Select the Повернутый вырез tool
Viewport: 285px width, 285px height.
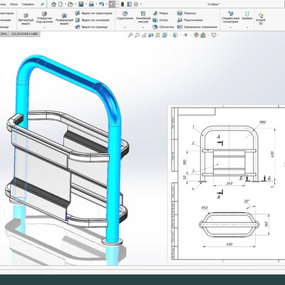coord(64,19)
